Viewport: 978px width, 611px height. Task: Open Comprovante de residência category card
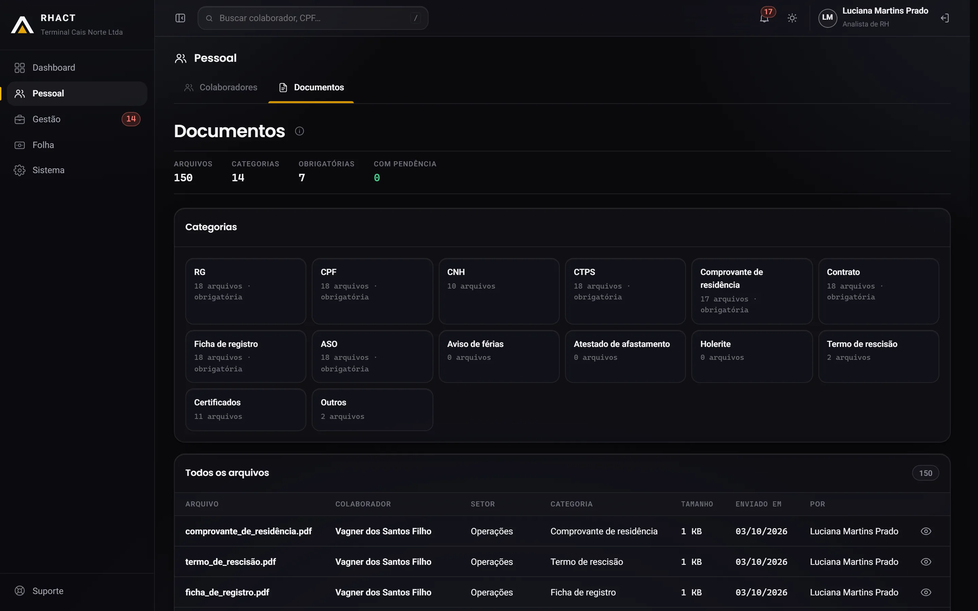point(752,291)
